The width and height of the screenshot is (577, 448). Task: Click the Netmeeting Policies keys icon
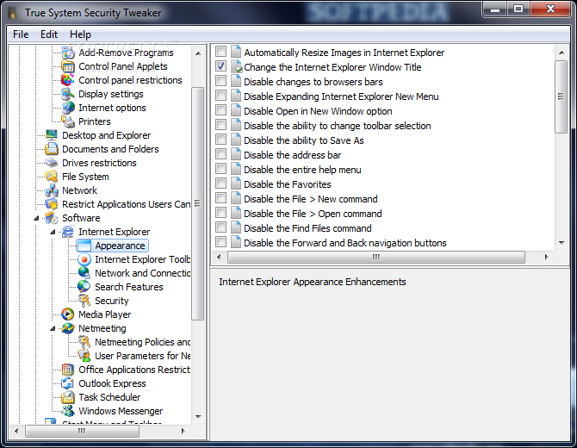point(84,342)
